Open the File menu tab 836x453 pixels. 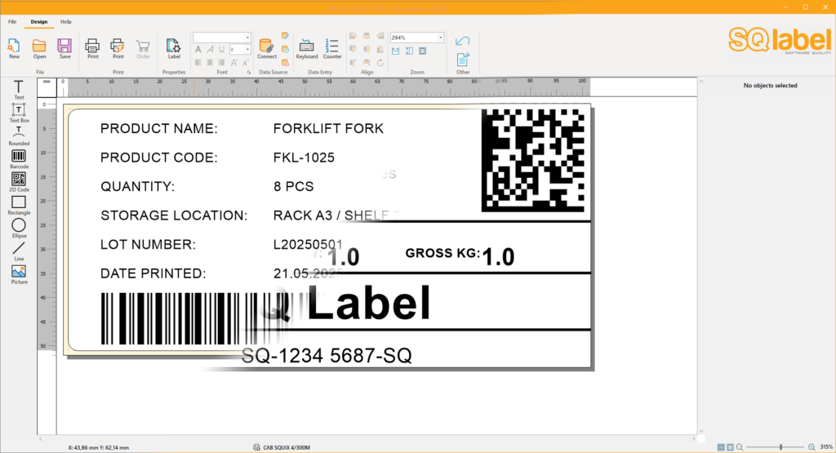click(12, 22)
